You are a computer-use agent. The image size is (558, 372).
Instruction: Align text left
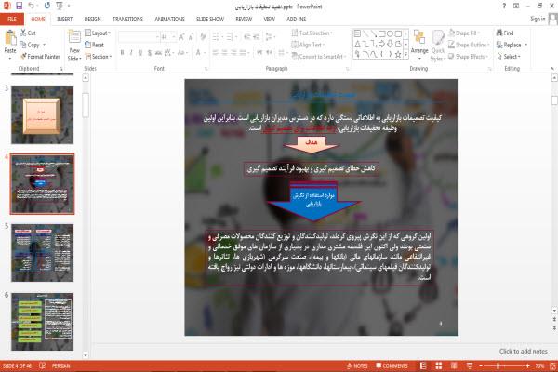216,53
